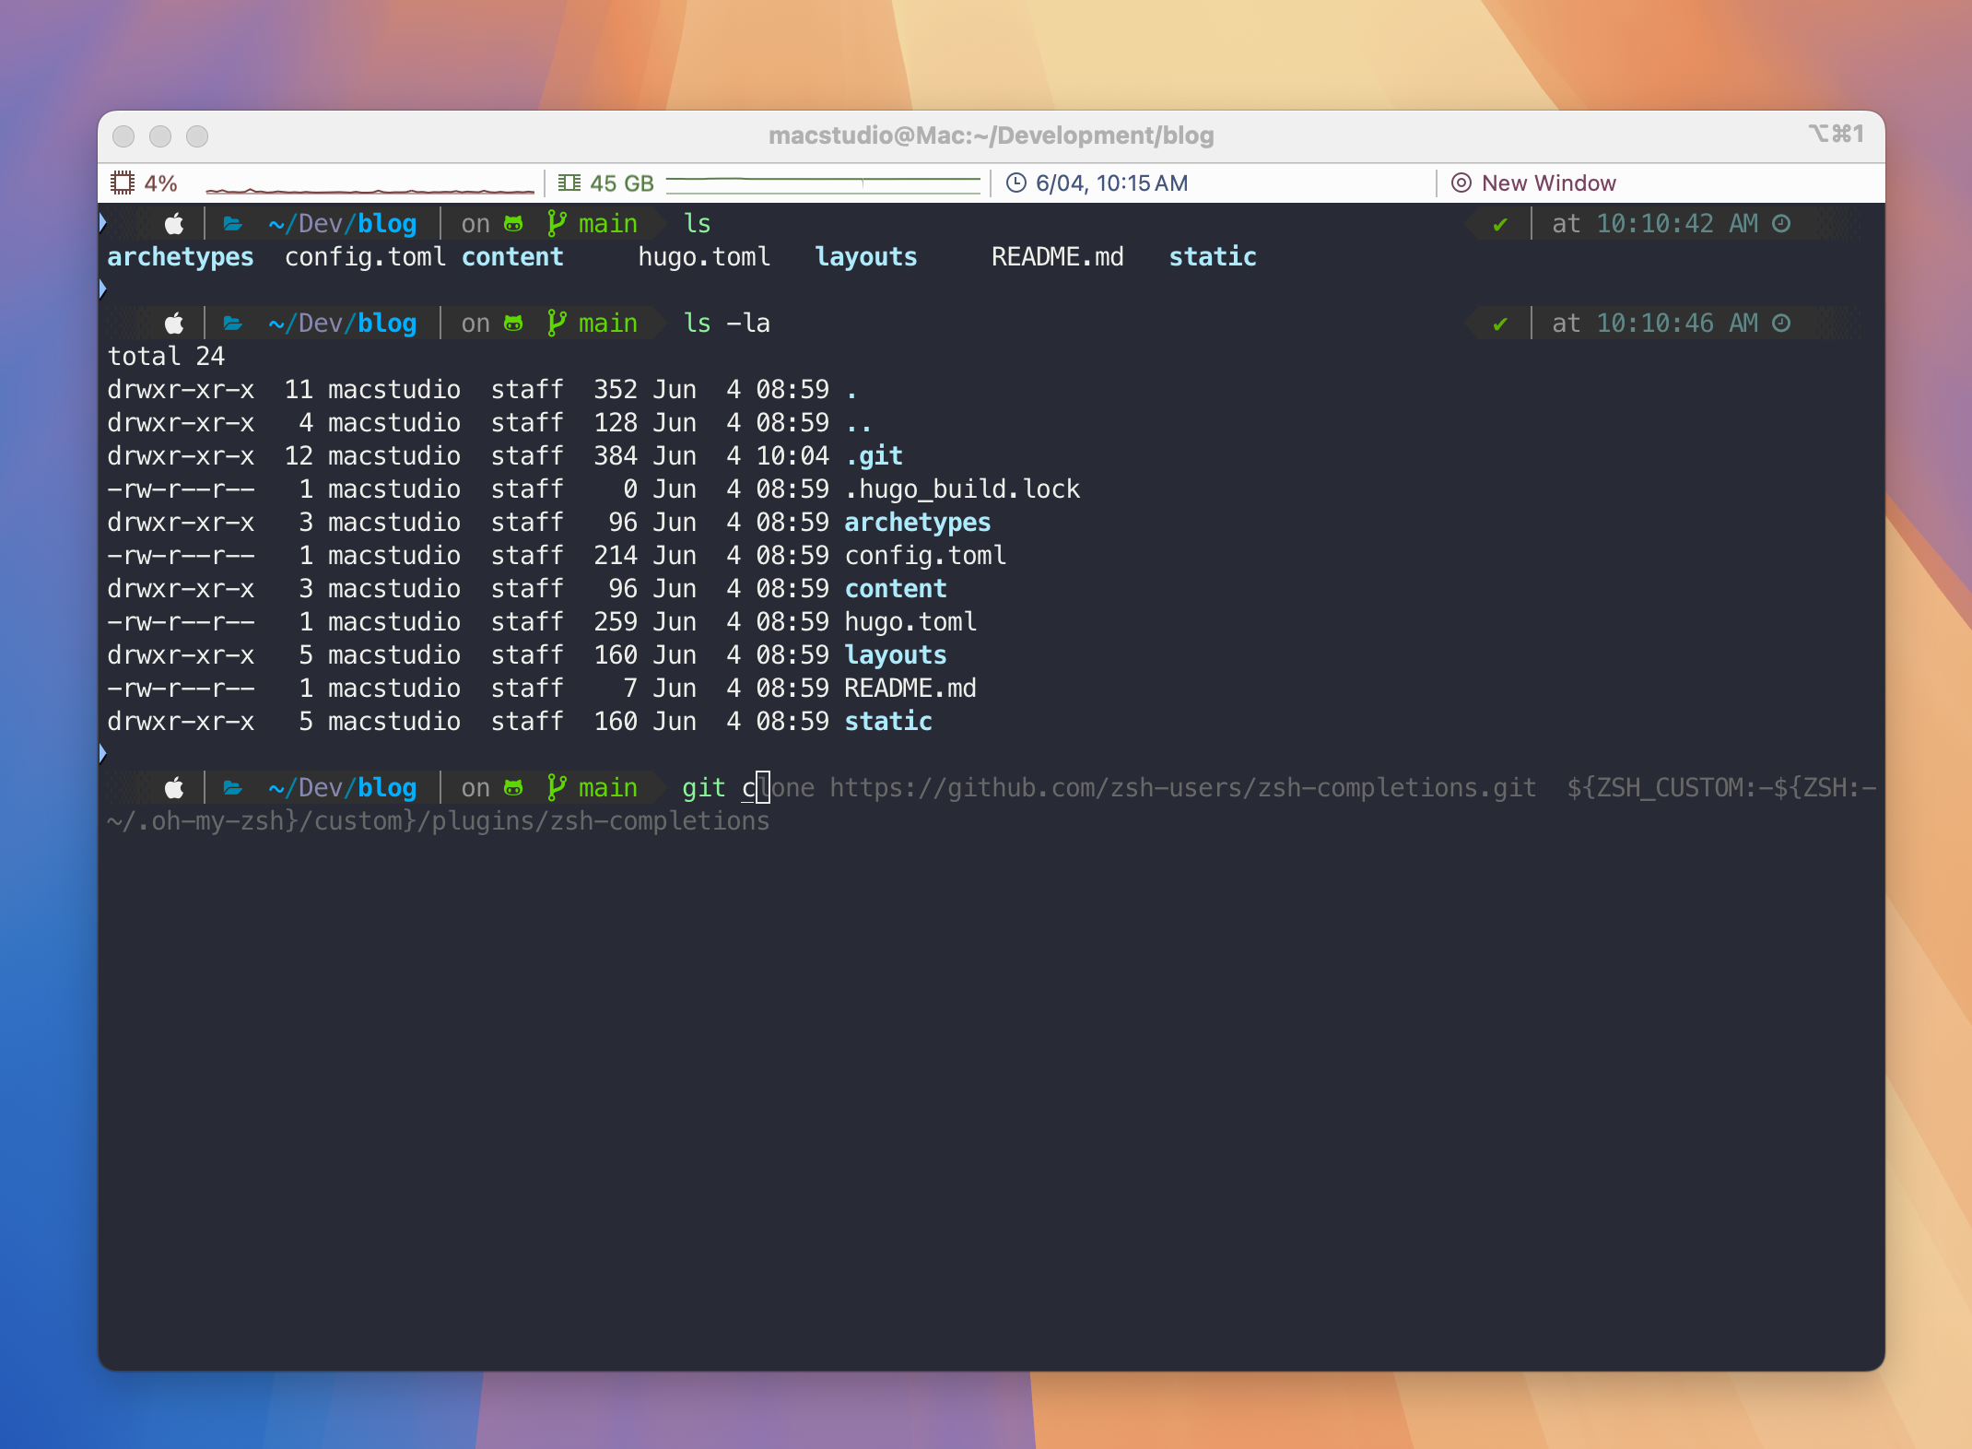Click the blue mark left of first prompt
The image size is (1972, 1449).
coord(102,222)
